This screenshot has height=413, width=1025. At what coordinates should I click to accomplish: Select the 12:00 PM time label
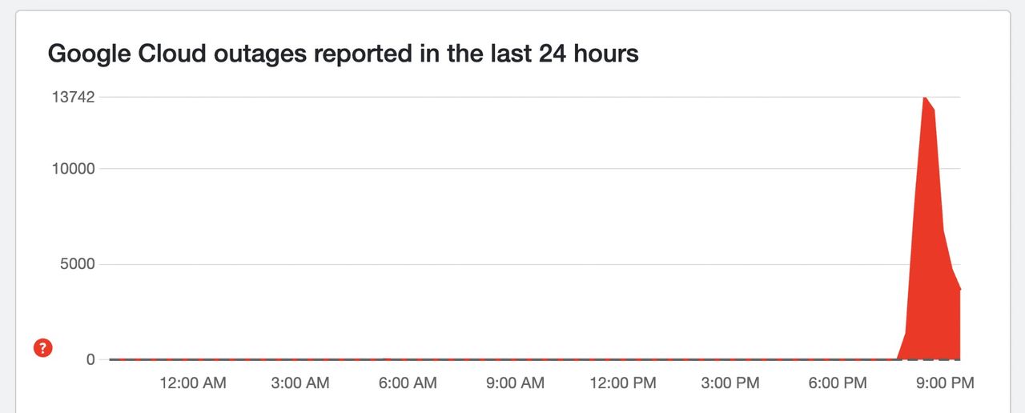tap(622, 383)
